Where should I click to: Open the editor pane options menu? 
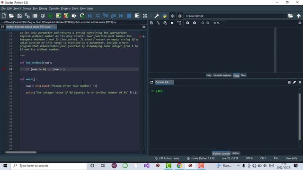[x=144, y=27]
